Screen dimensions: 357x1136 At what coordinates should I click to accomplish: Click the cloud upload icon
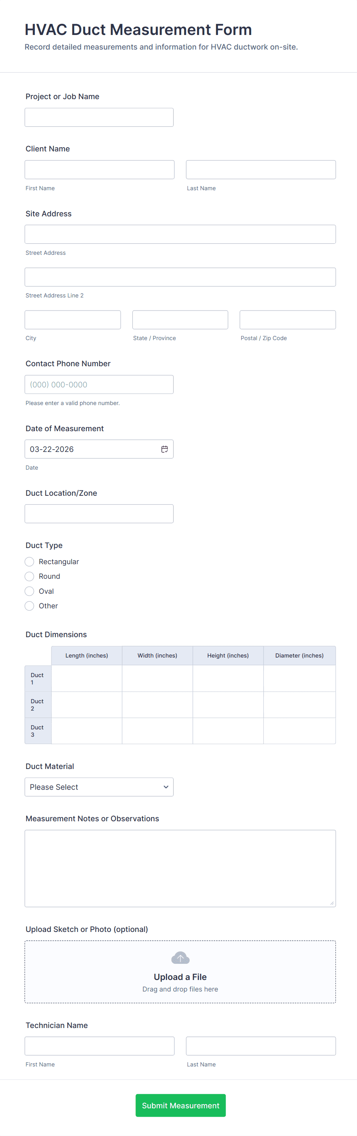pos(180,958)
